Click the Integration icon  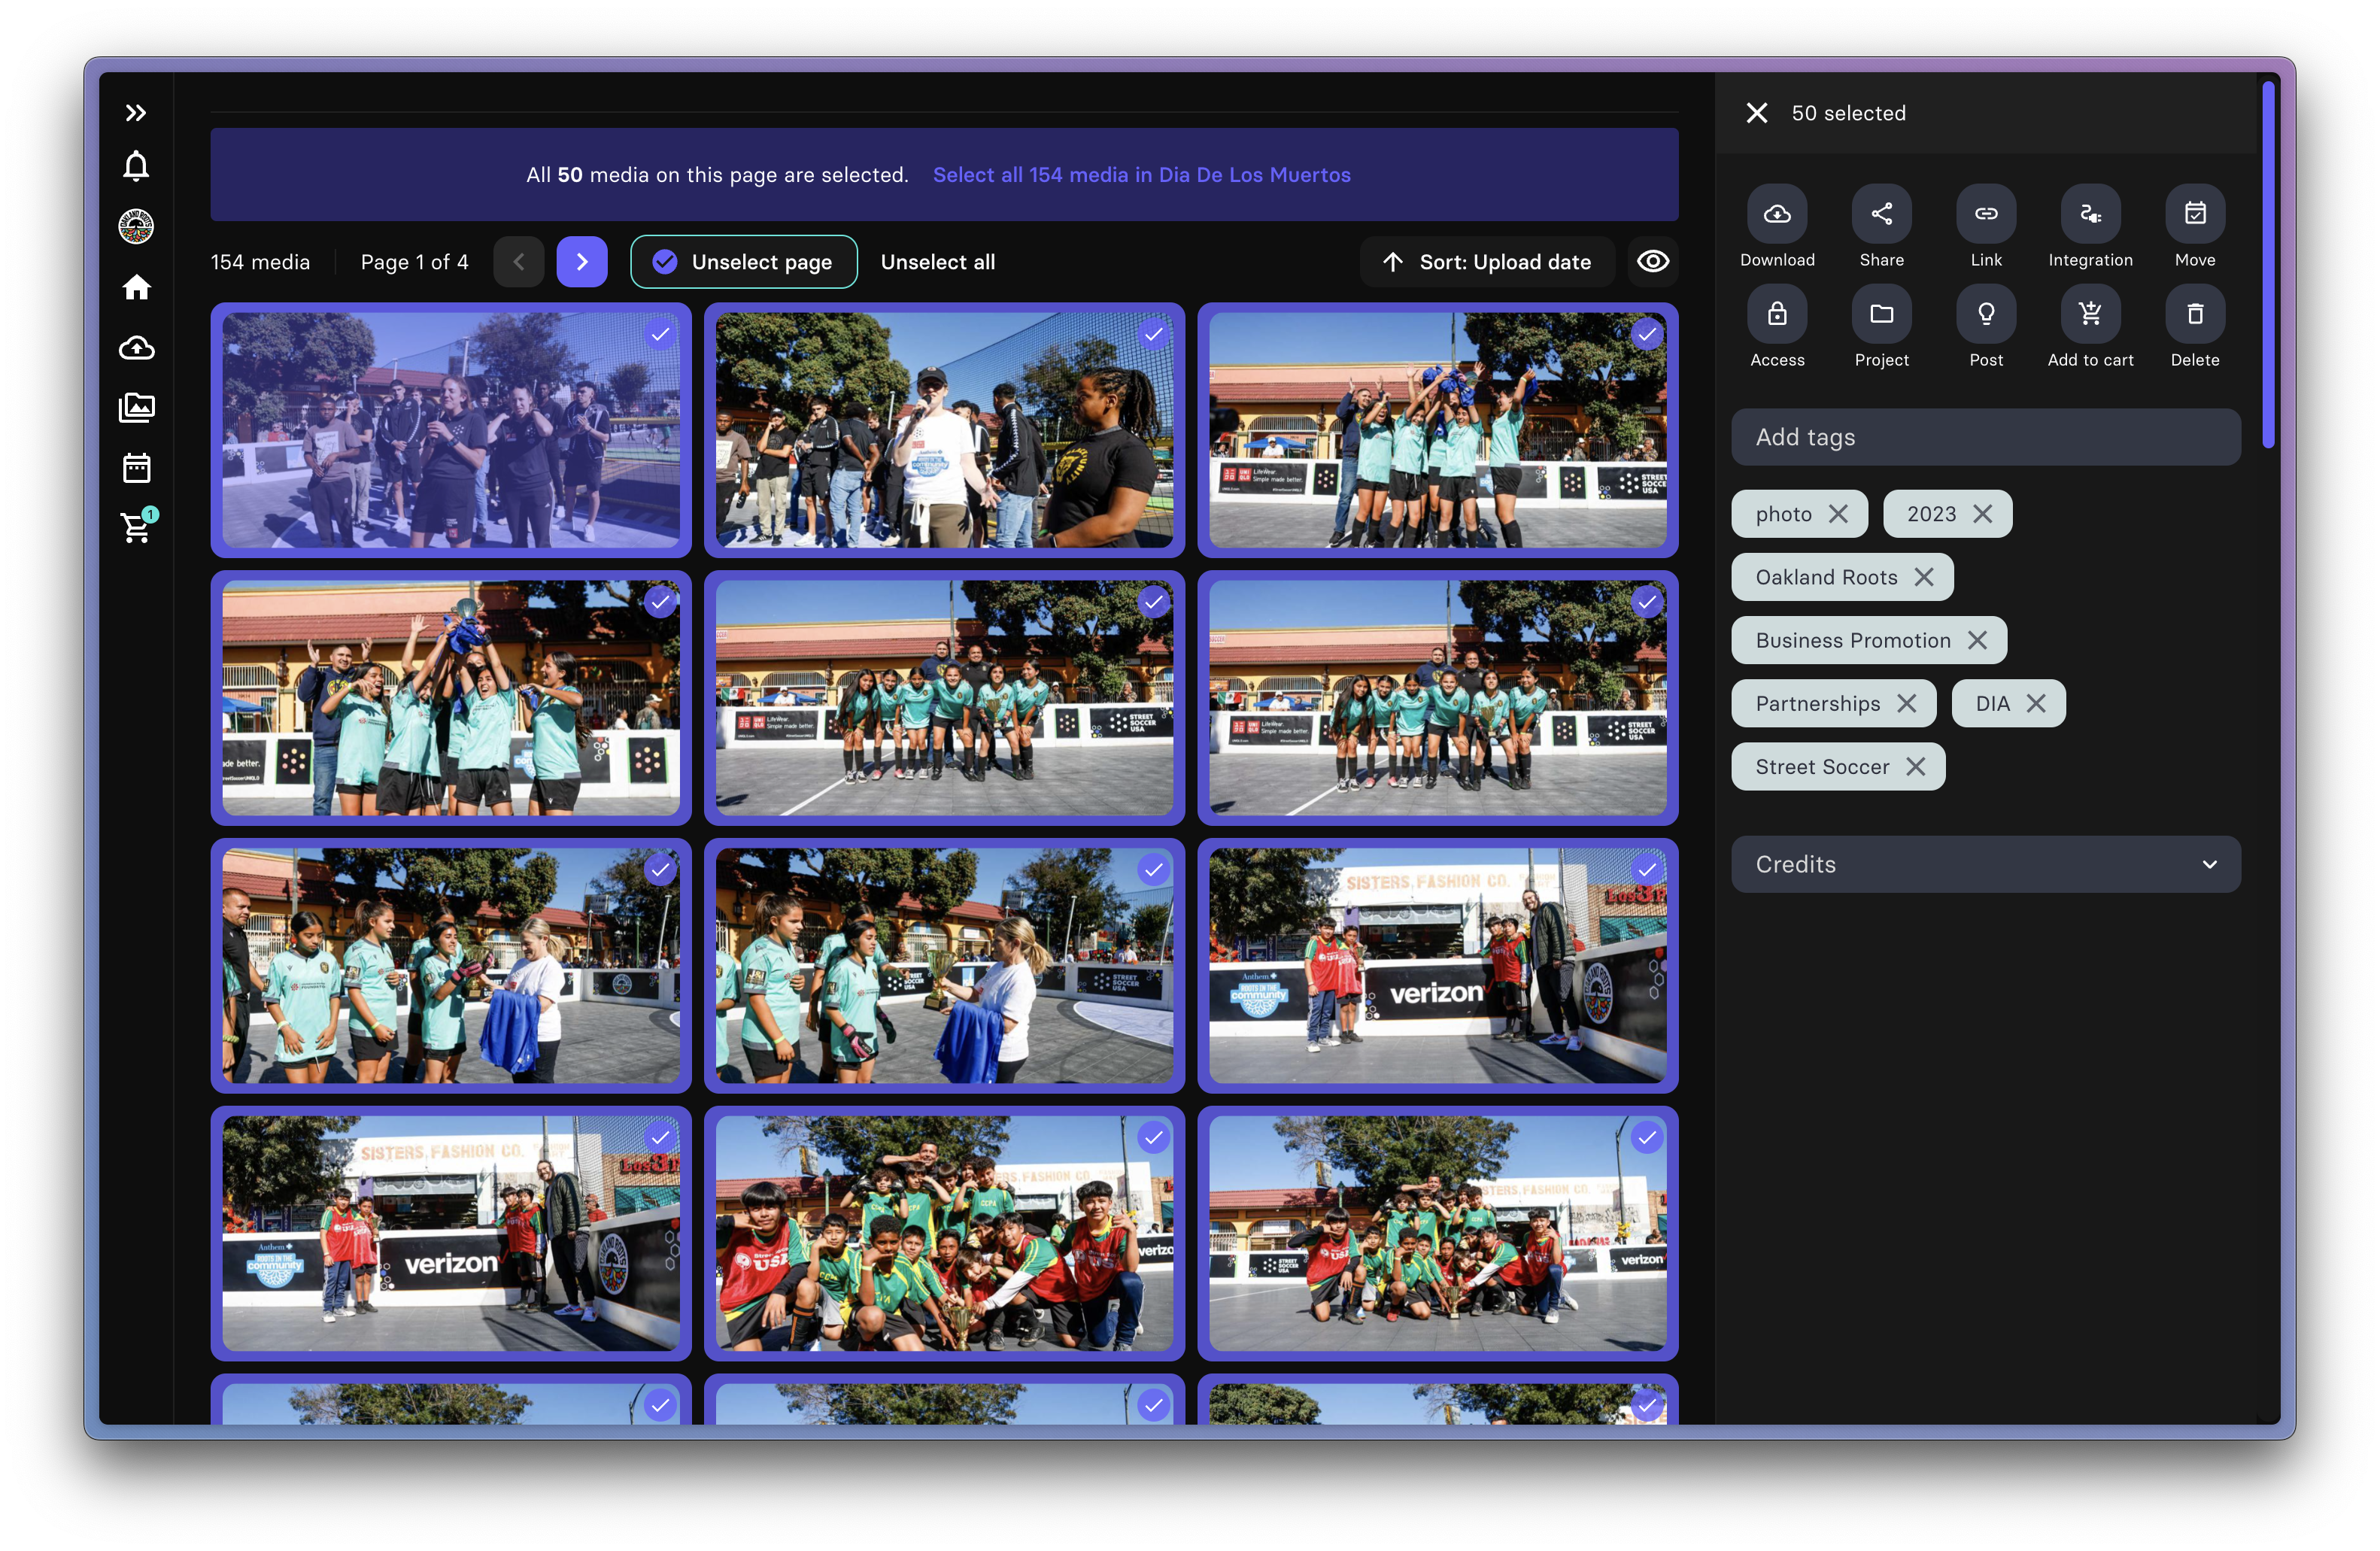pos(2090,214)
